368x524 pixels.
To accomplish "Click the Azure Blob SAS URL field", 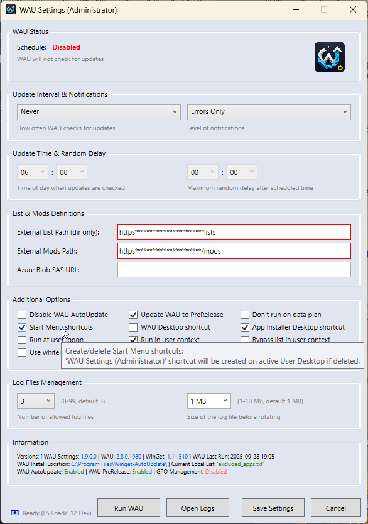I will tap(234, 270).
